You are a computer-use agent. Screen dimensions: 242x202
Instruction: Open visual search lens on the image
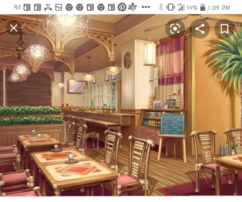(175, 29)
